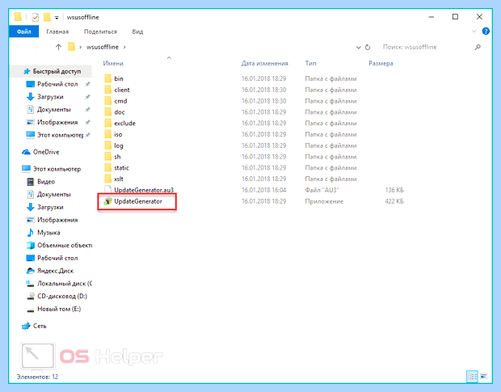This screenshot has width=501, height=392.
Task: Select the sh folder icon
Action: point(108,157)
